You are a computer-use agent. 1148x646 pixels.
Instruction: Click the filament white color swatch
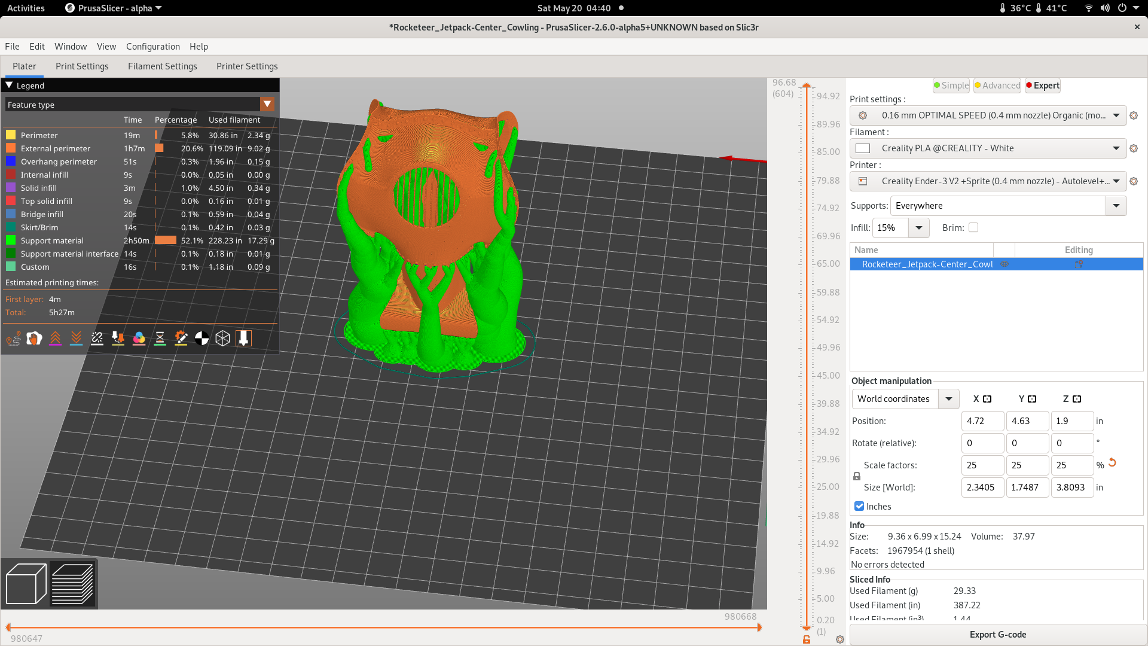(x=863, y=148)
